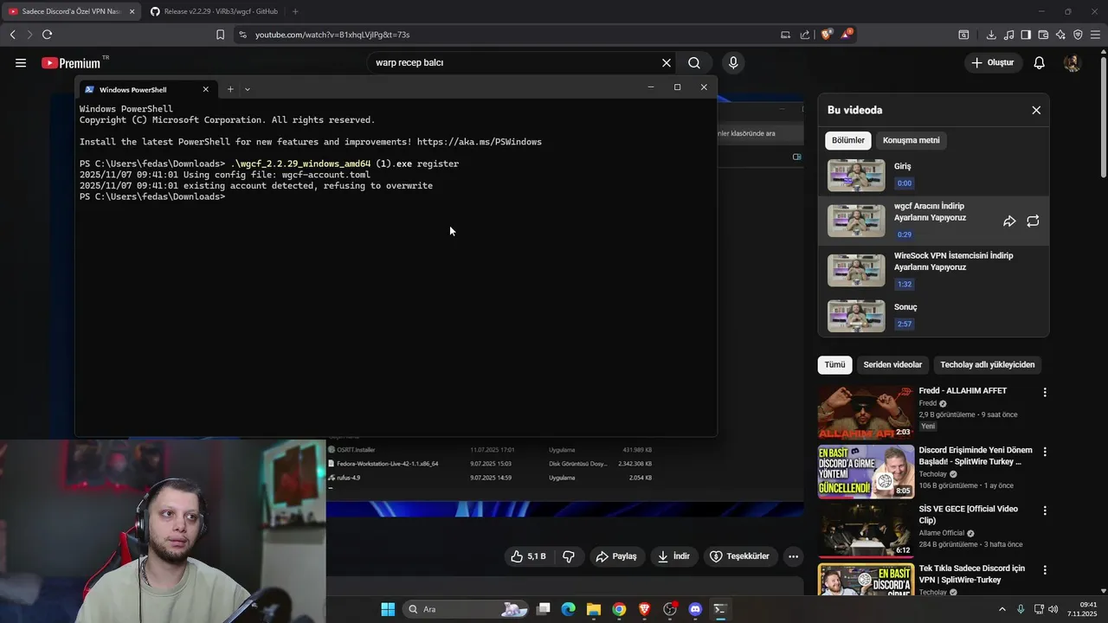Click the browser address bar URL
The width and height of the screenshot is (1108, 623).
coord(332,35)
